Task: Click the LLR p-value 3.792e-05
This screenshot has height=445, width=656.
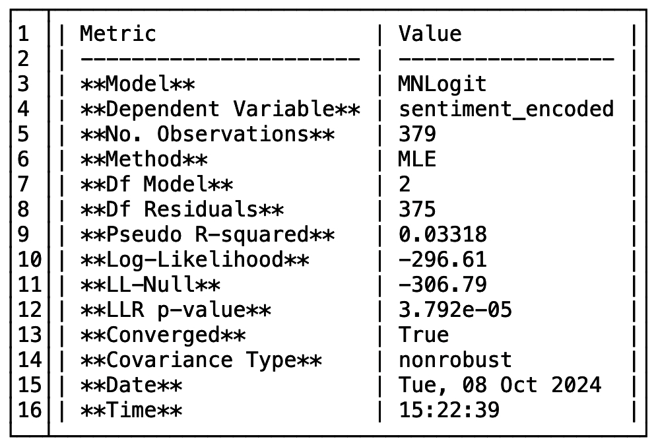Action: (455, 310)
